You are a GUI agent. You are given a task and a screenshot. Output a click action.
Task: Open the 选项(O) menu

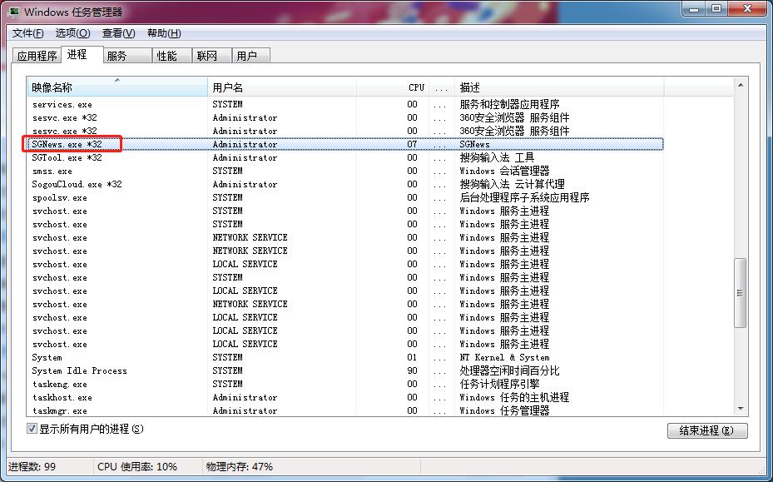(72, 33)
